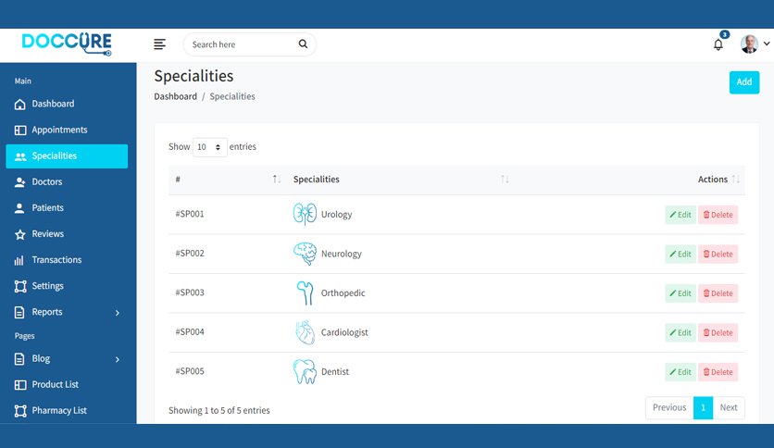Click the Cardiologist heart icon
Image resolution: width=774 pixels, height=448 pixels.
pos(305,332)
